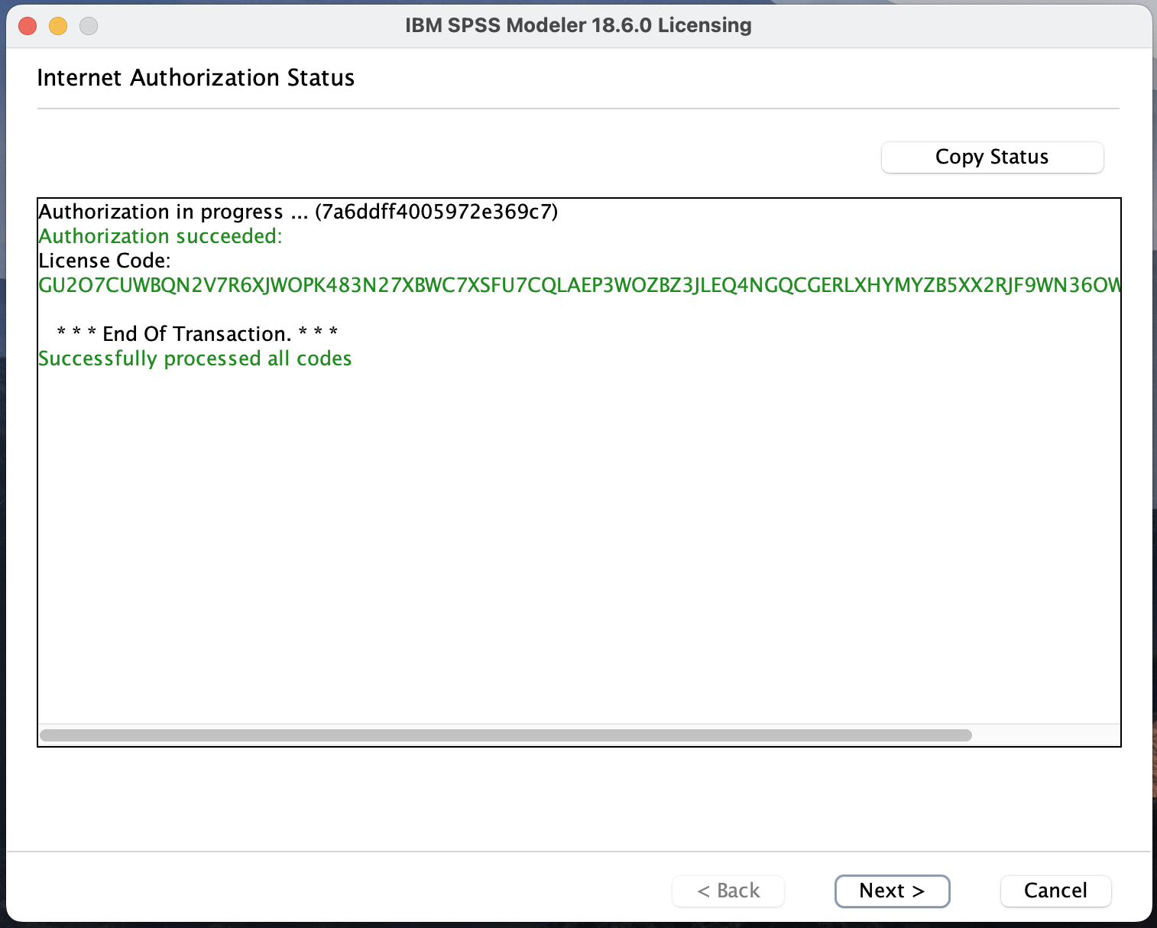Click the horizontal scrollbar in the status box
Screen dimensions: 1157x928
coord(506,735)
